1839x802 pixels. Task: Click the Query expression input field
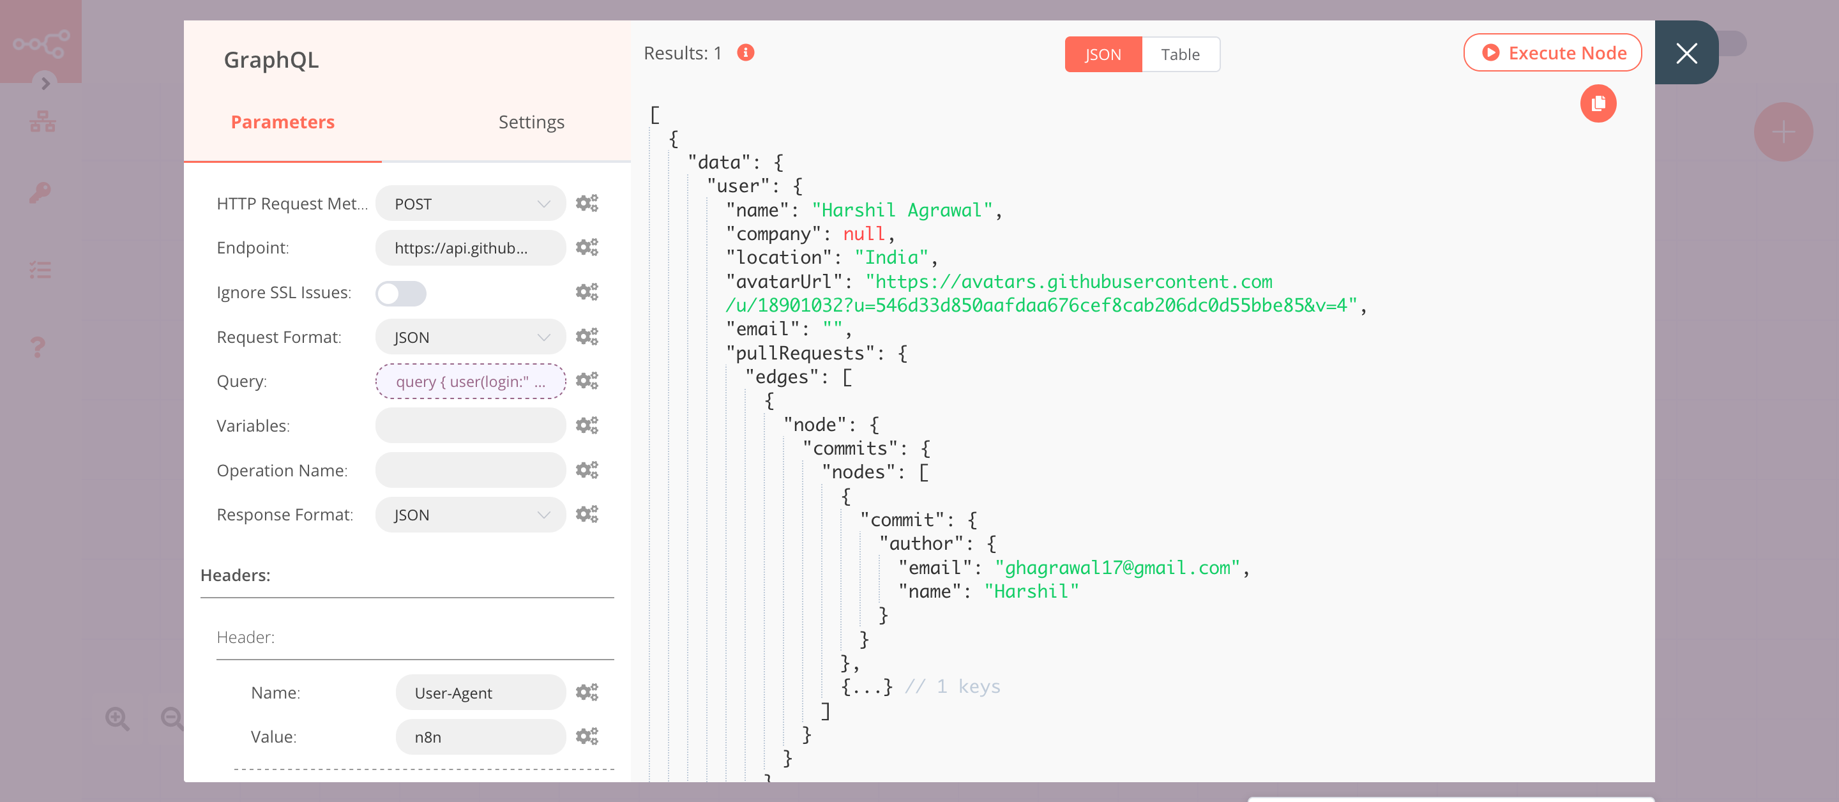click(x=470, y=381)
